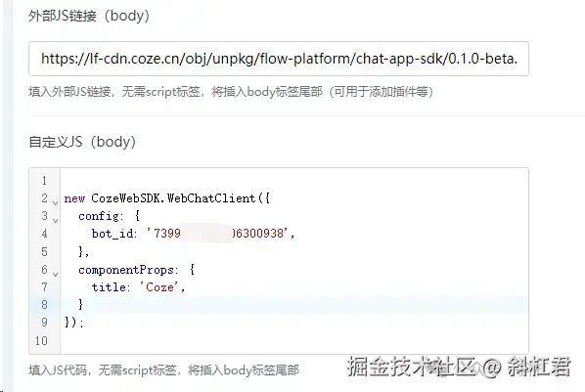The width and height of the screenshot is (585, 392).
Task: Select line number 10 in the gutter
Action: click(x=41, y=340)
